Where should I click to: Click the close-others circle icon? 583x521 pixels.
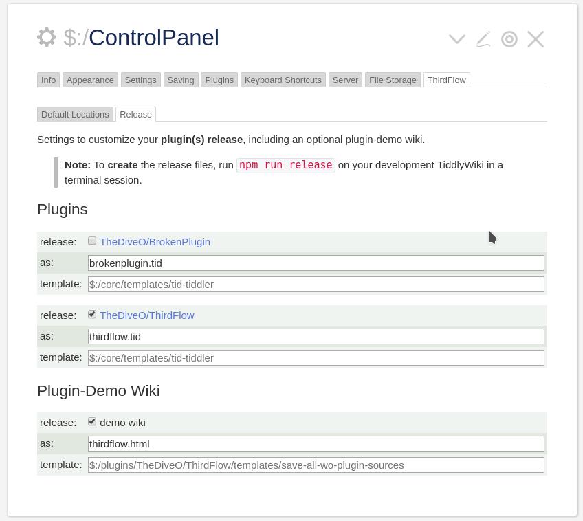[509, 39]
